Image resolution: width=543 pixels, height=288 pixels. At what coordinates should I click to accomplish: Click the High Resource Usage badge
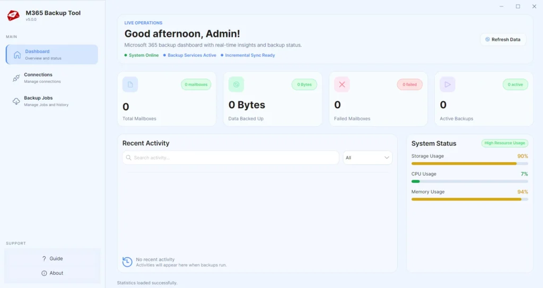pyautogui.click(x=505, y=143)
